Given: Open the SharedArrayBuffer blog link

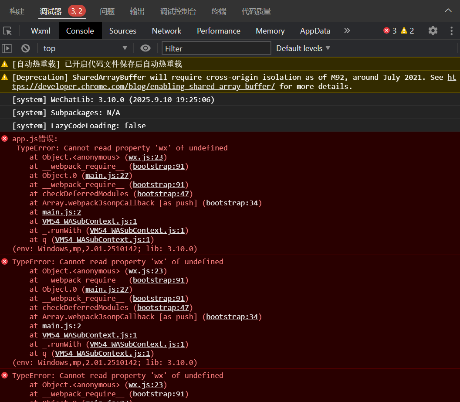Looking at the screenshot, I should tap(144, 86).
